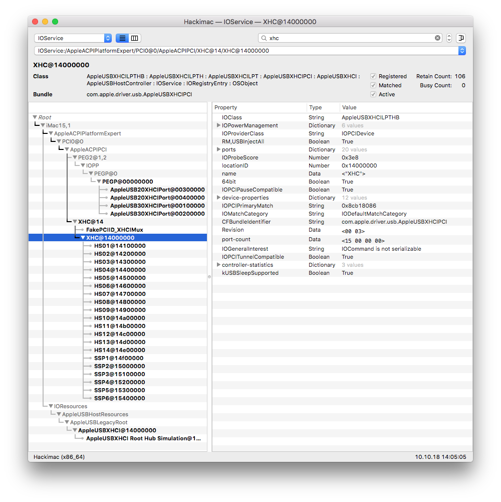Click the xhc search field
The image size is (501, 502).
[350, 38]
